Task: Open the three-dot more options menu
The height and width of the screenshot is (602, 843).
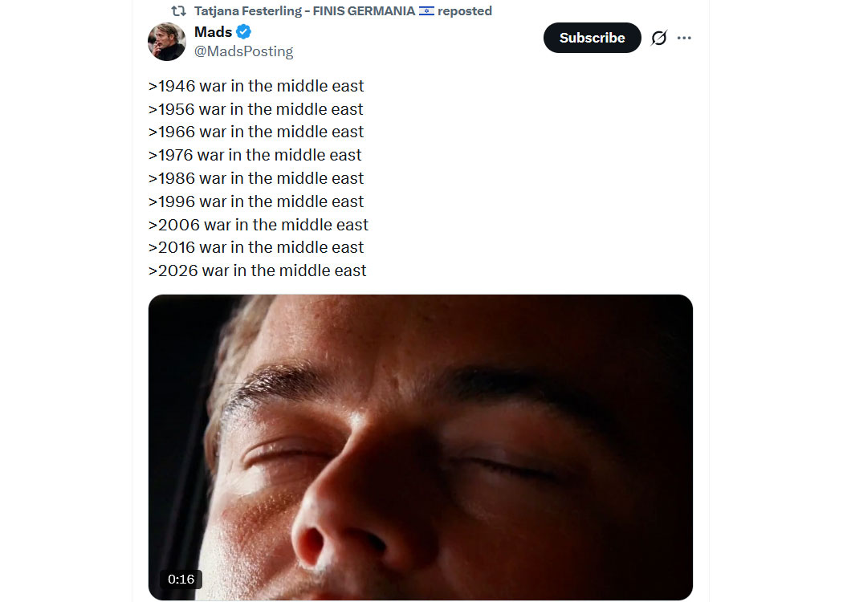Action: (684, 38)
